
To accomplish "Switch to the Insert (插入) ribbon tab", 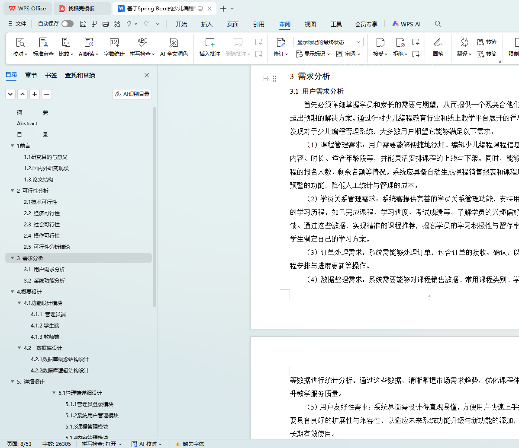I will [207, 24].
